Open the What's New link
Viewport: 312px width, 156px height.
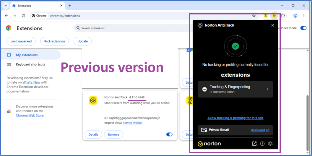click(x=31, y=82)
